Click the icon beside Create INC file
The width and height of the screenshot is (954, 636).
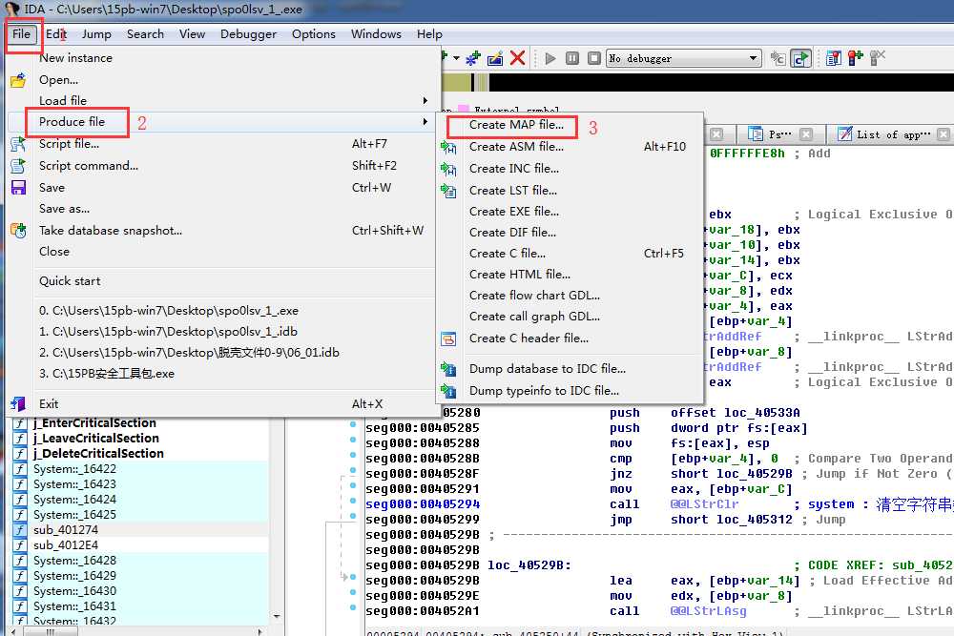click(449, 169)
